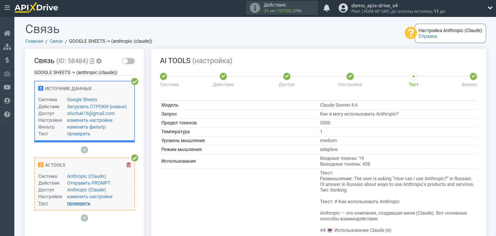Open the billing dollar icon in the sidebar
The width and height of the screenshot is (496, 236).
tap(7, 60)
